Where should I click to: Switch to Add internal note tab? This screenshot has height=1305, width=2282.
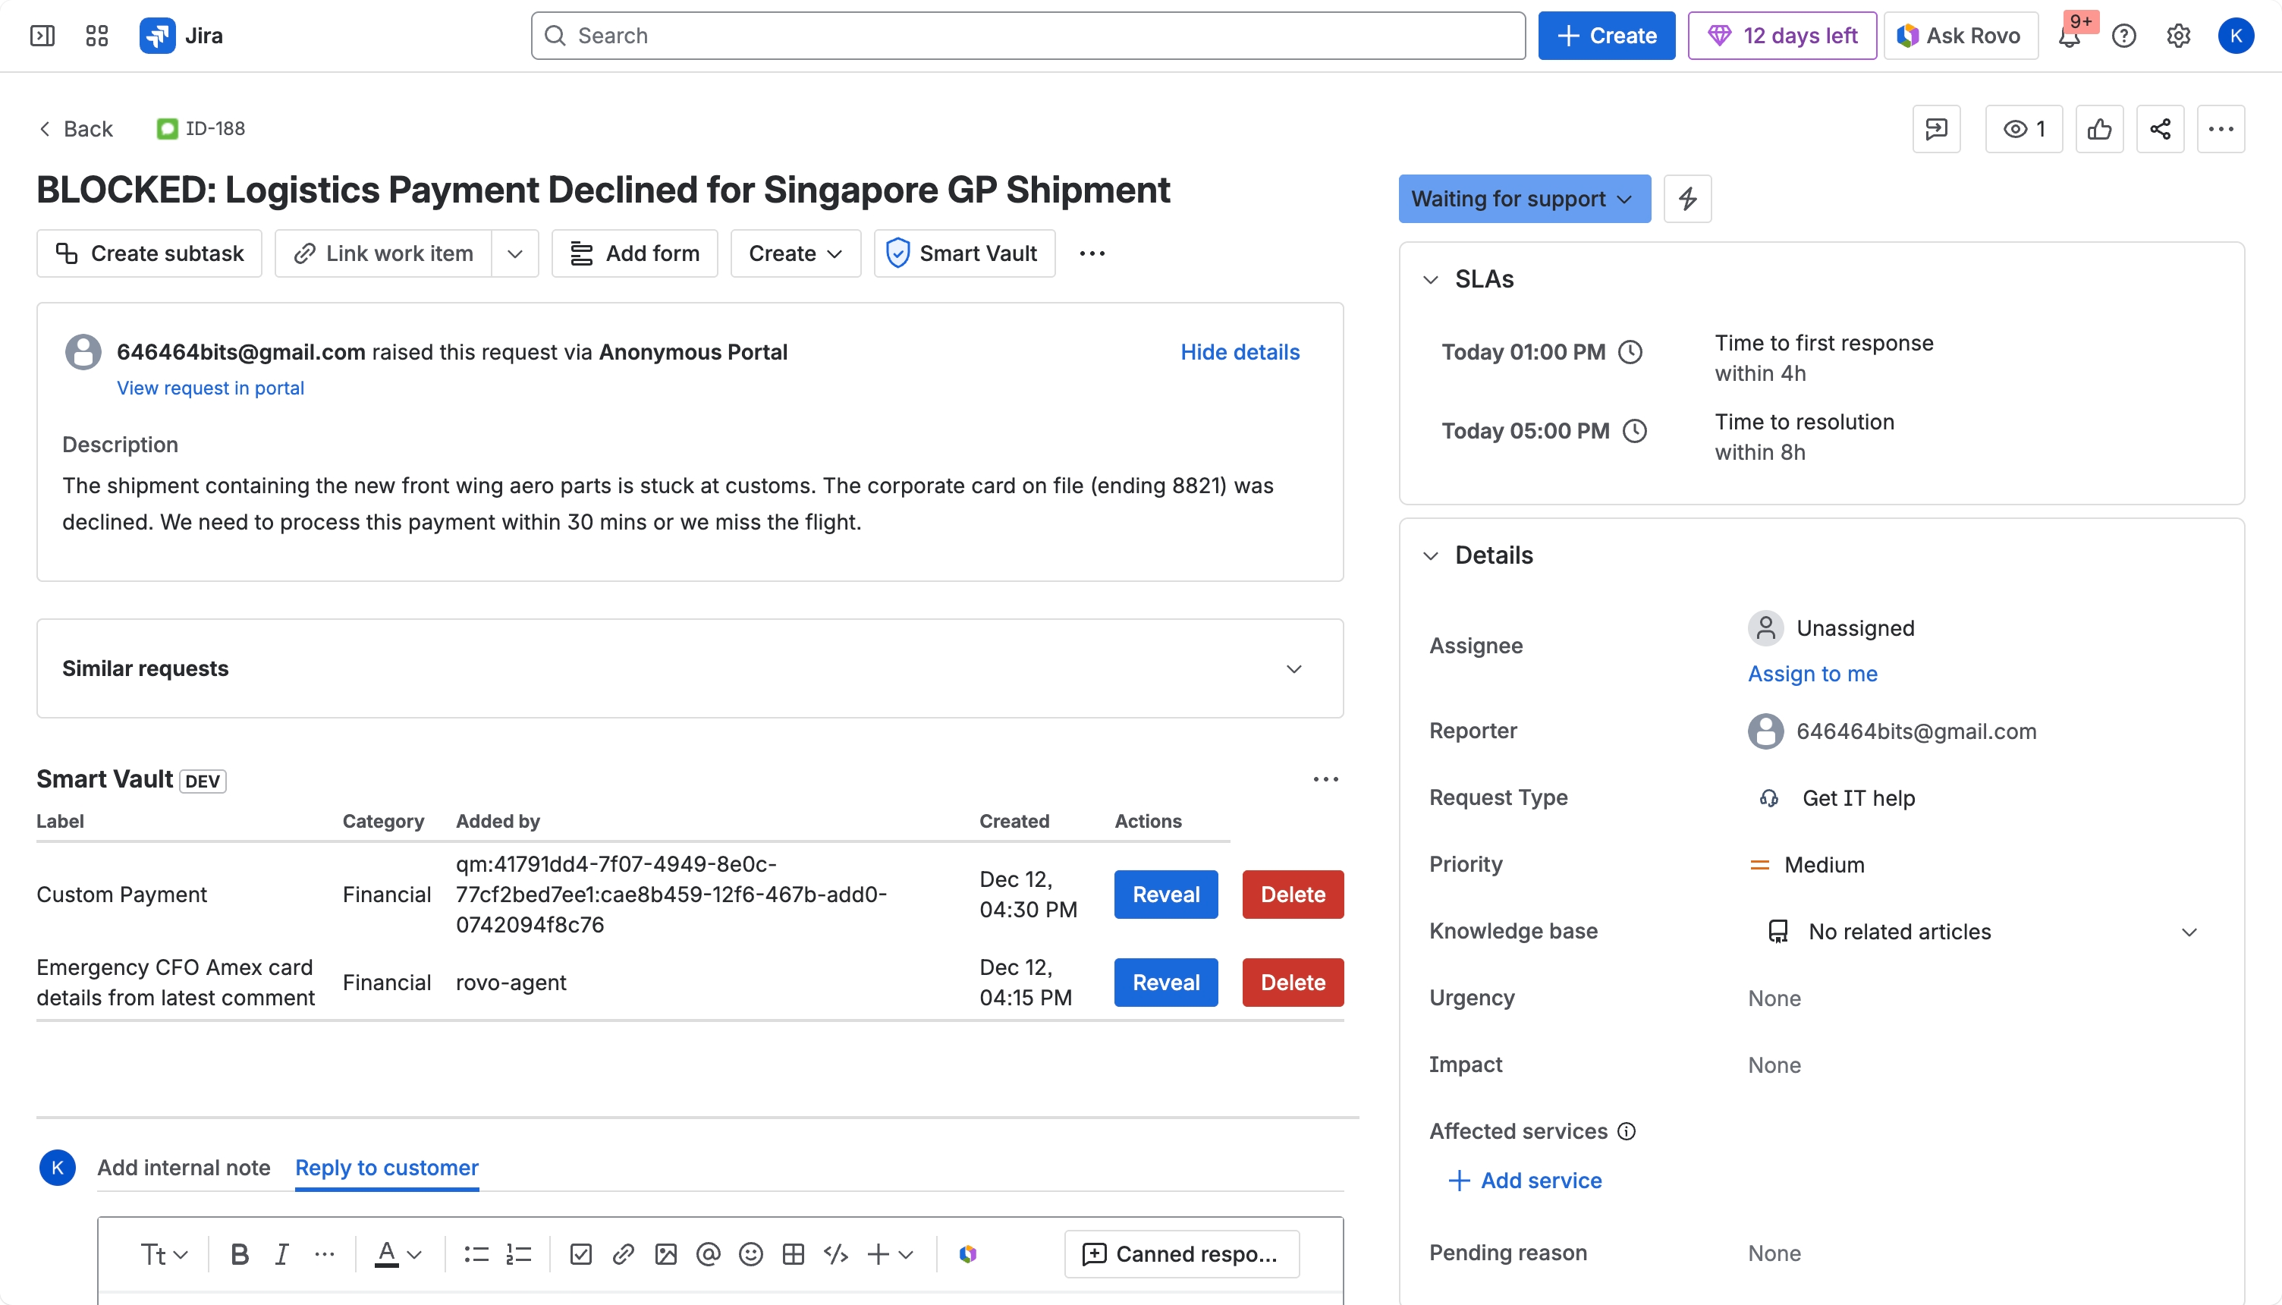coord(184,1167)
